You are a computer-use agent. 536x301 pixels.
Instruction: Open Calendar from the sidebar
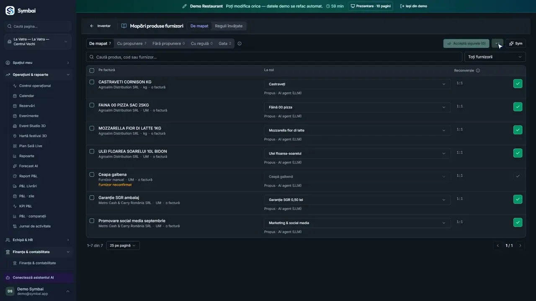(x=27, y=96)
